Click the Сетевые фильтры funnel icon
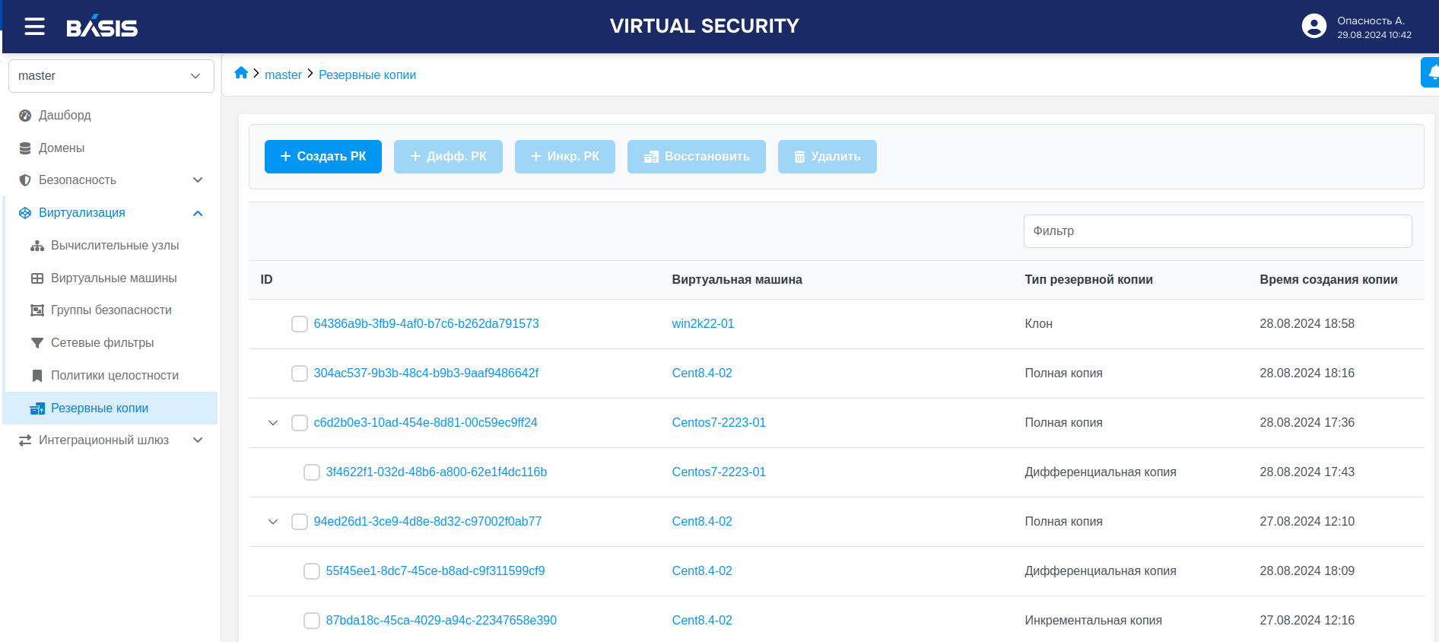The width and height of the screenshot is (1439, 642). 37,343
